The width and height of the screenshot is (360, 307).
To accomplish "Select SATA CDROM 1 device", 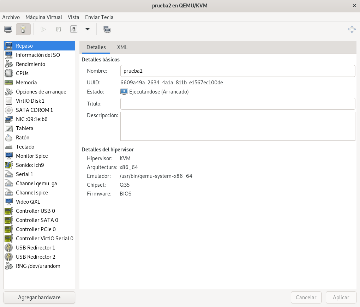I will 39,110.
